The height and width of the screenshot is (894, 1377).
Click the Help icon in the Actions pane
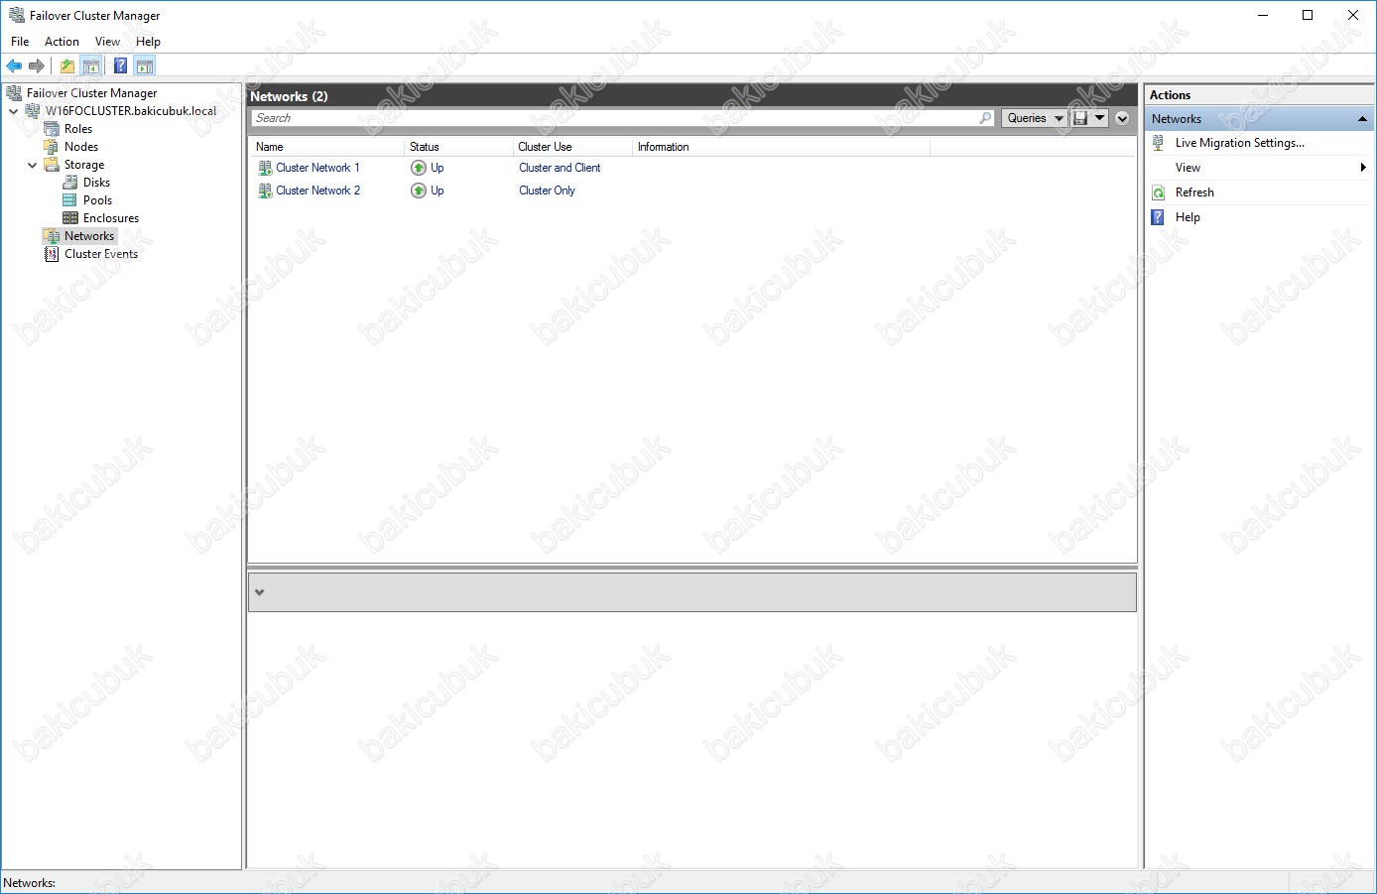tap(1158, 217)
